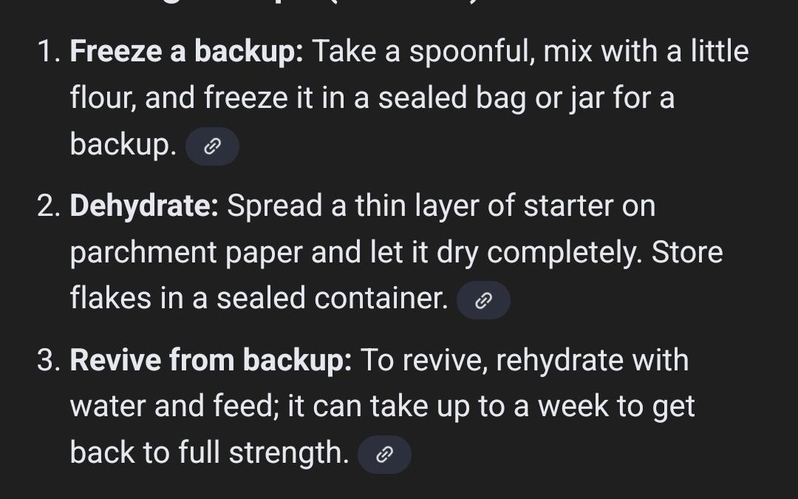Click the word "backup." ending the first step
The image size is (798, 499).
pos(123,145)
